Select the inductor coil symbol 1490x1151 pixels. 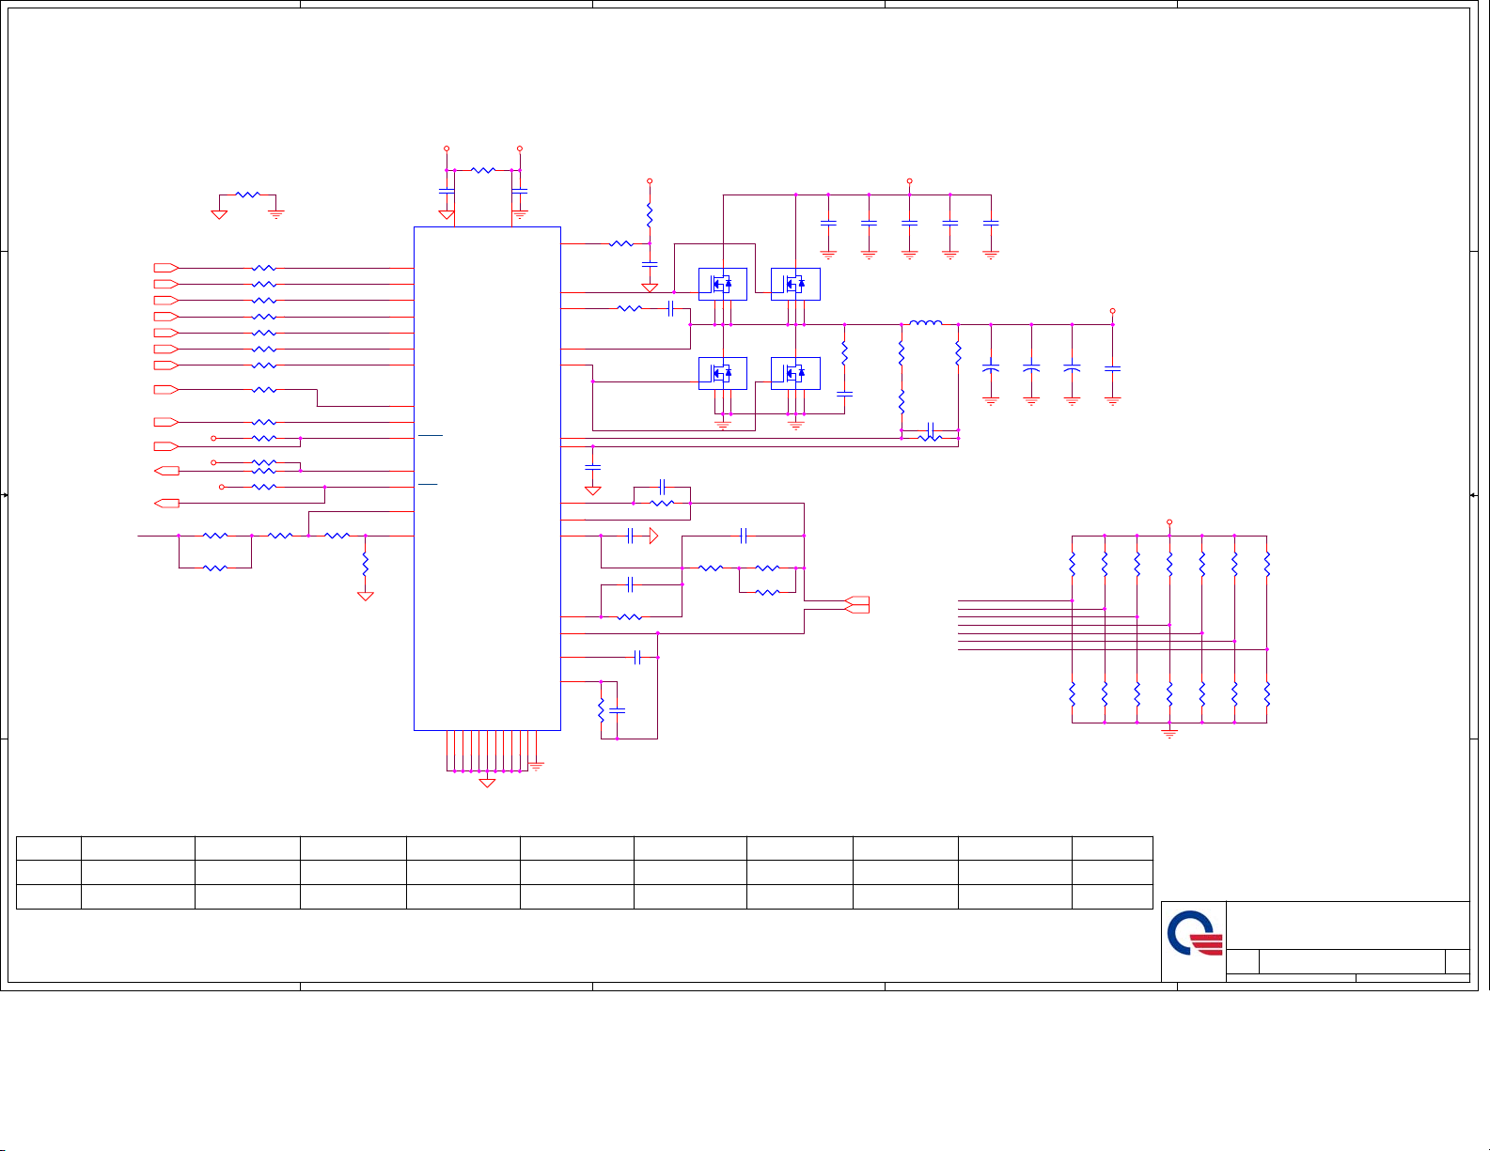925,324
